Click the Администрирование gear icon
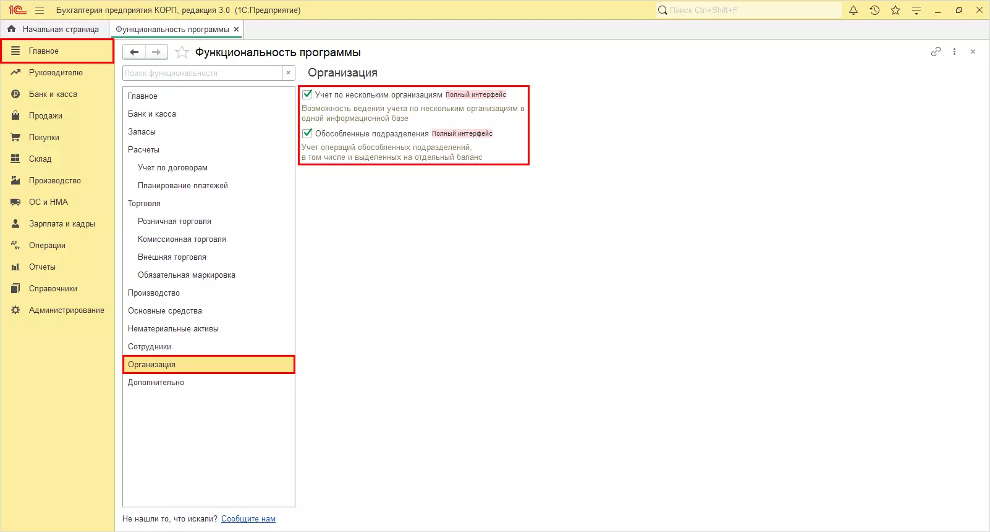The width and height of the screenshot is (990, 532). pyautogui.click(x=15, y=310)
